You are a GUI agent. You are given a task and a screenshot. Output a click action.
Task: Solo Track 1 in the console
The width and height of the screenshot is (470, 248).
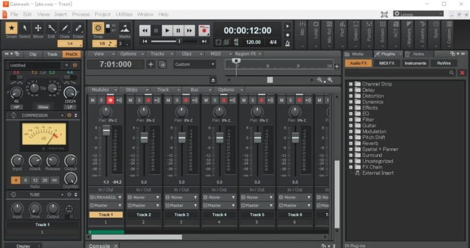(x=101, y=101)
